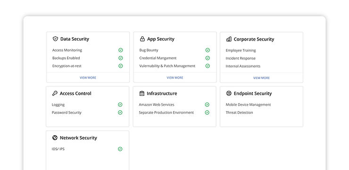Click the Threat Detection item
Screen dimensions: 349x170
pos(239,113)
